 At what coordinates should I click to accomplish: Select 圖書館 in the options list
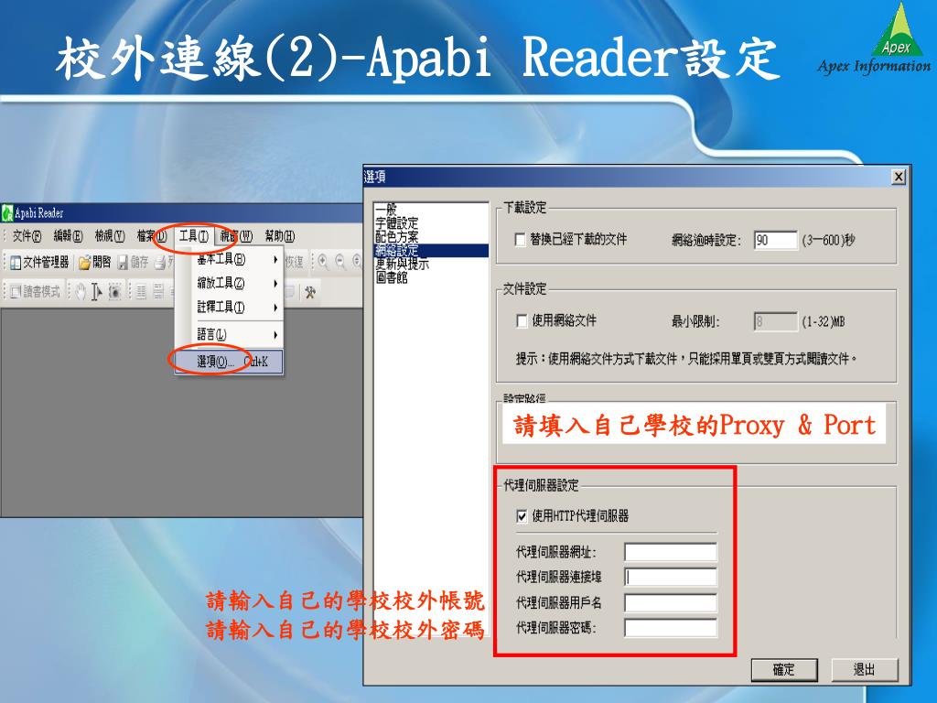[x=431, y=277]
